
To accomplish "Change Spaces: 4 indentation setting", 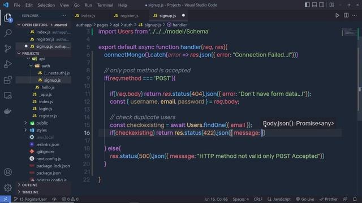I will [240, 199].
